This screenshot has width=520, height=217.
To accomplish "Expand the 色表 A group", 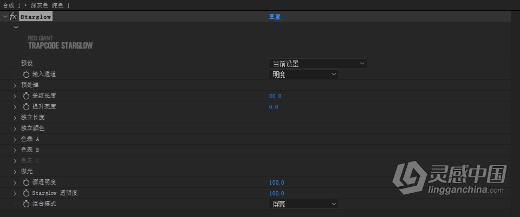I will click(15, 139).
